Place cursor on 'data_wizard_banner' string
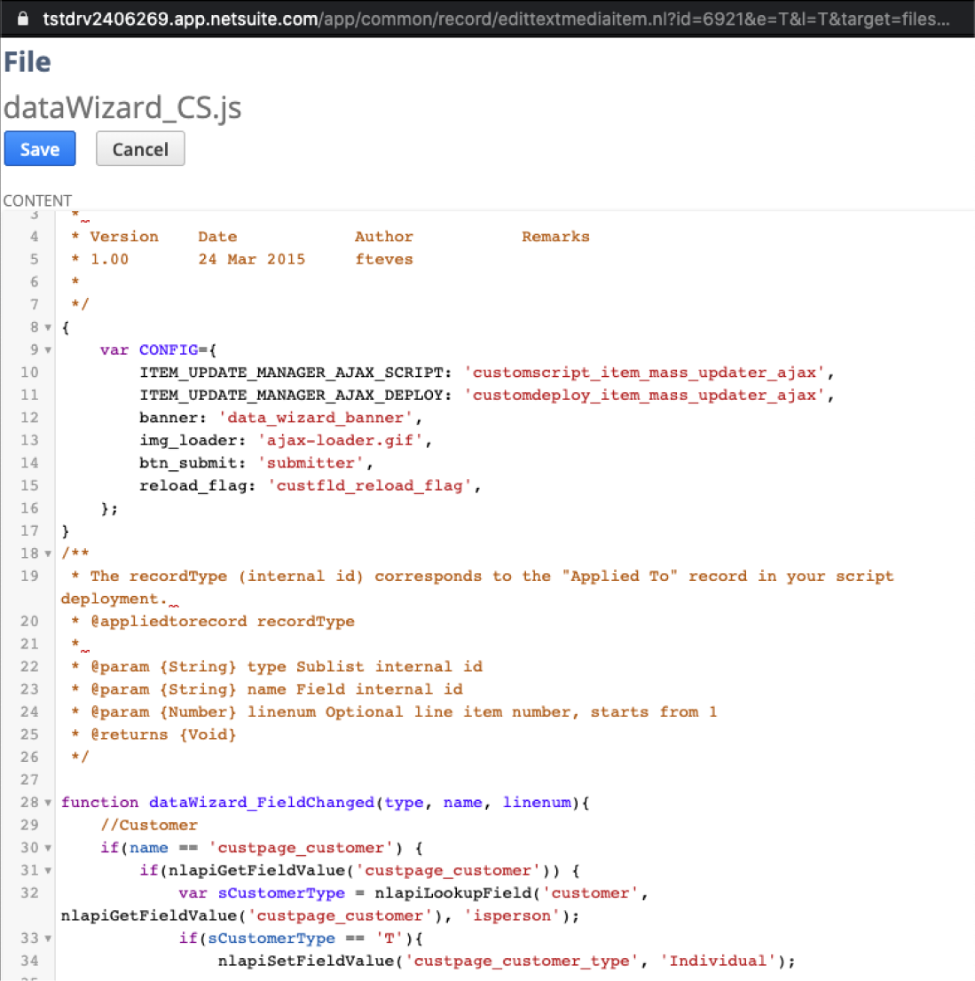The width and height of the screenshot is (975, 981). click(316, 418)
